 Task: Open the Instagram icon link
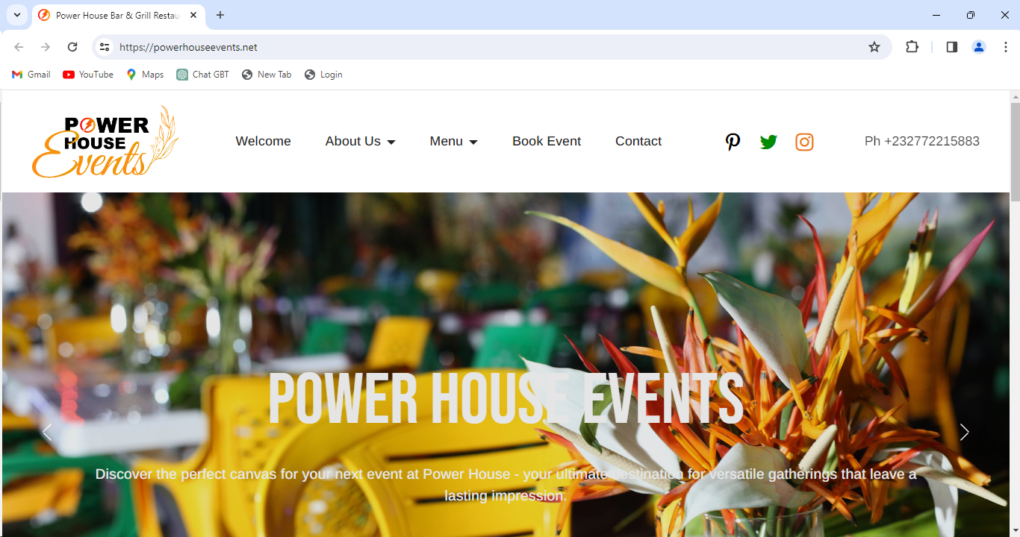pyautogui.click(x=804, y=142)
